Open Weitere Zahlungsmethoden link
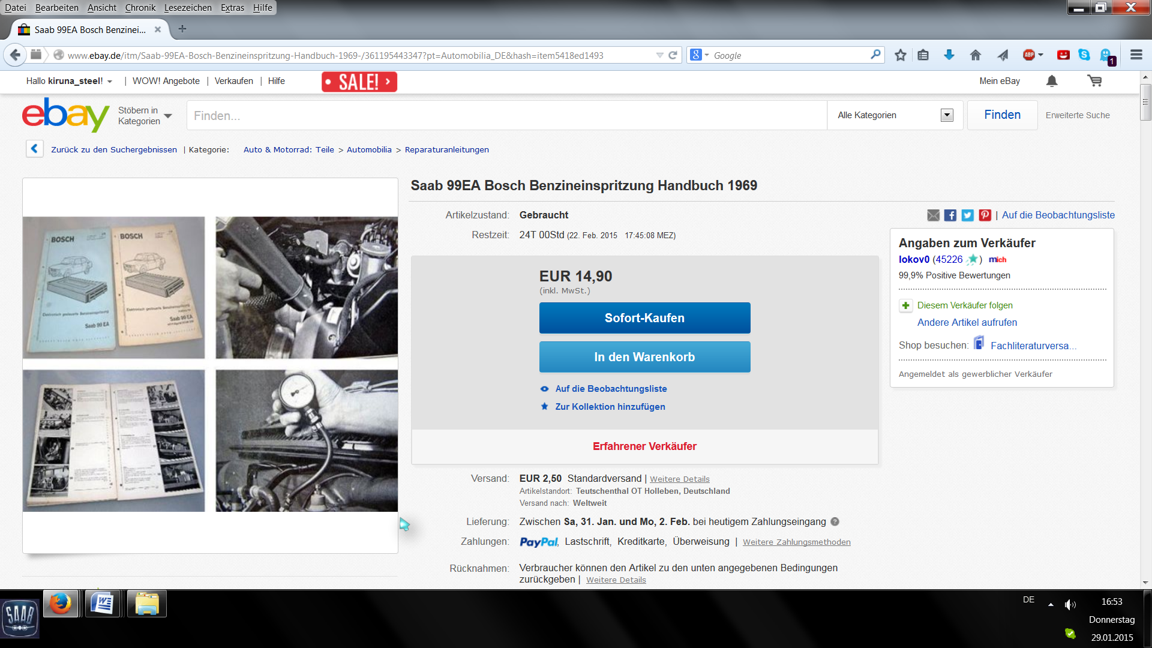This screenshot has width=1152, height=648. (x=797, y=542)
